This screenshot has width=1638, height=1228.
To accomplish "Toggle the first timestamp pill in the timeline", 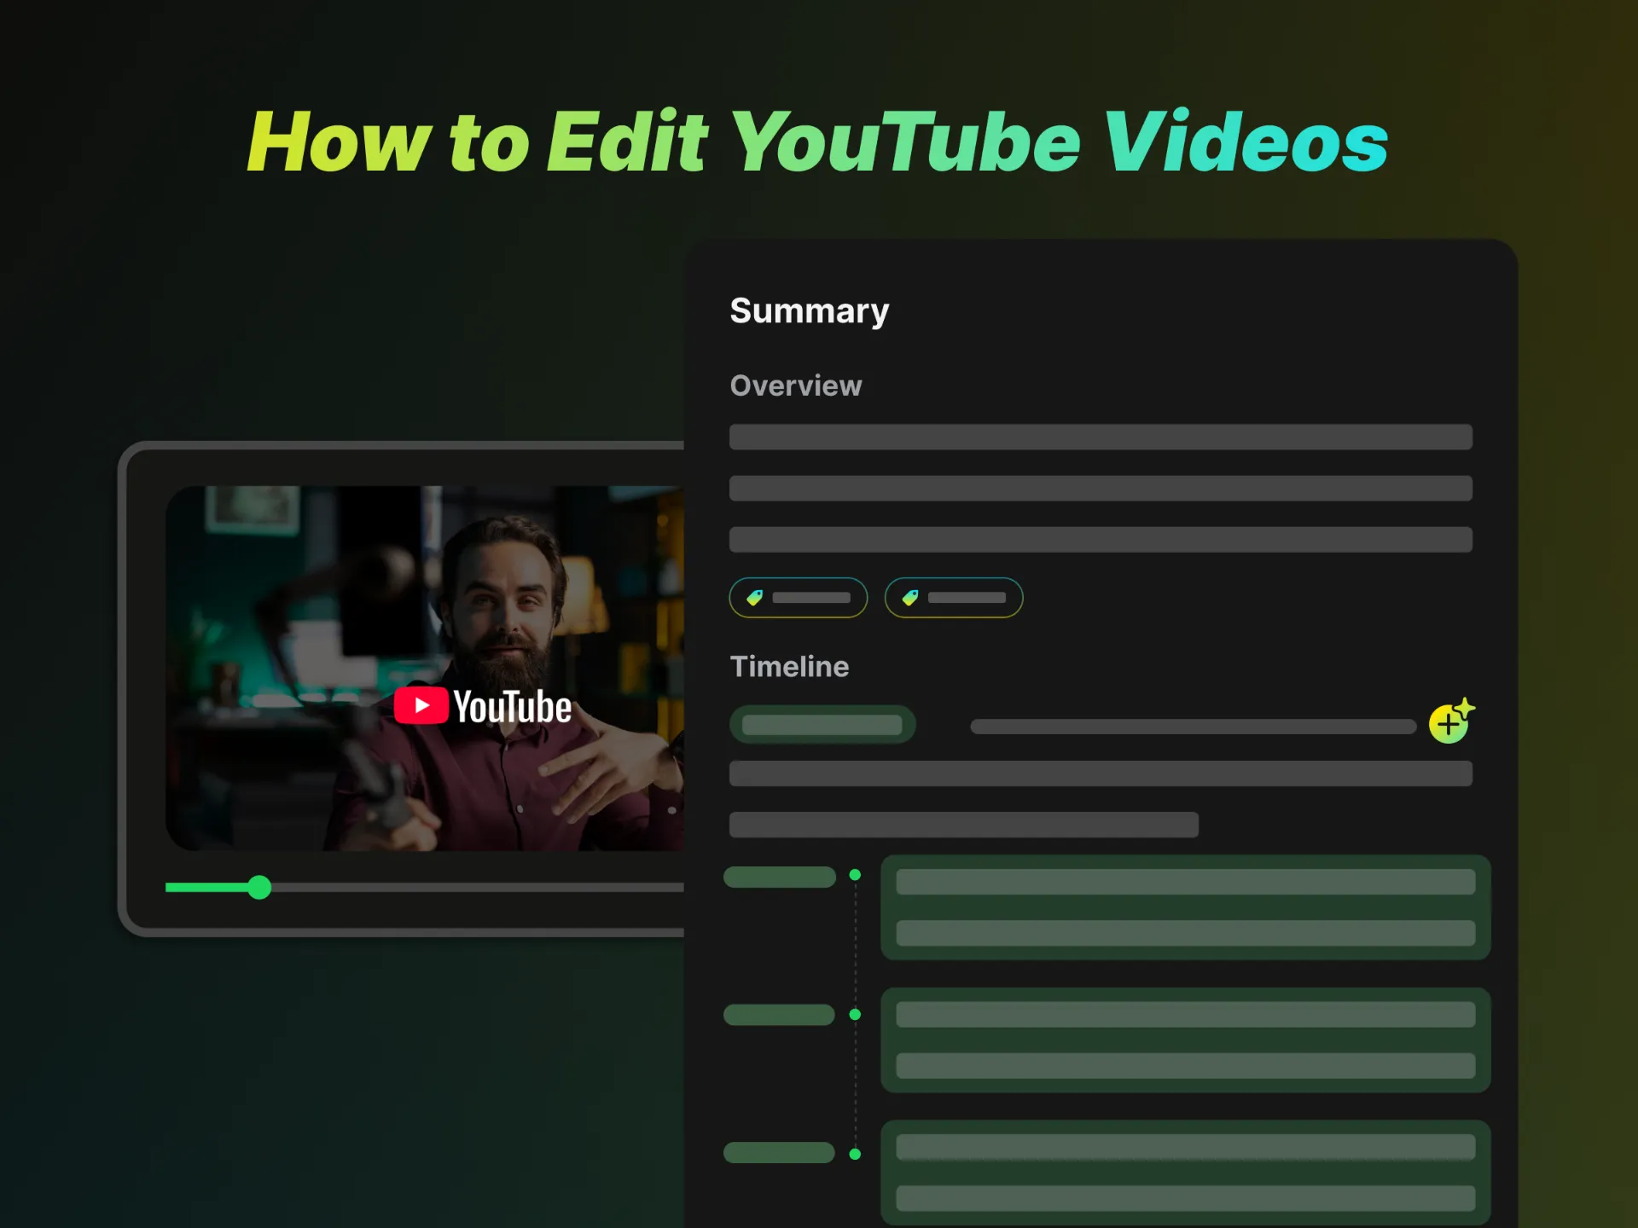I will tap(778, 876).
